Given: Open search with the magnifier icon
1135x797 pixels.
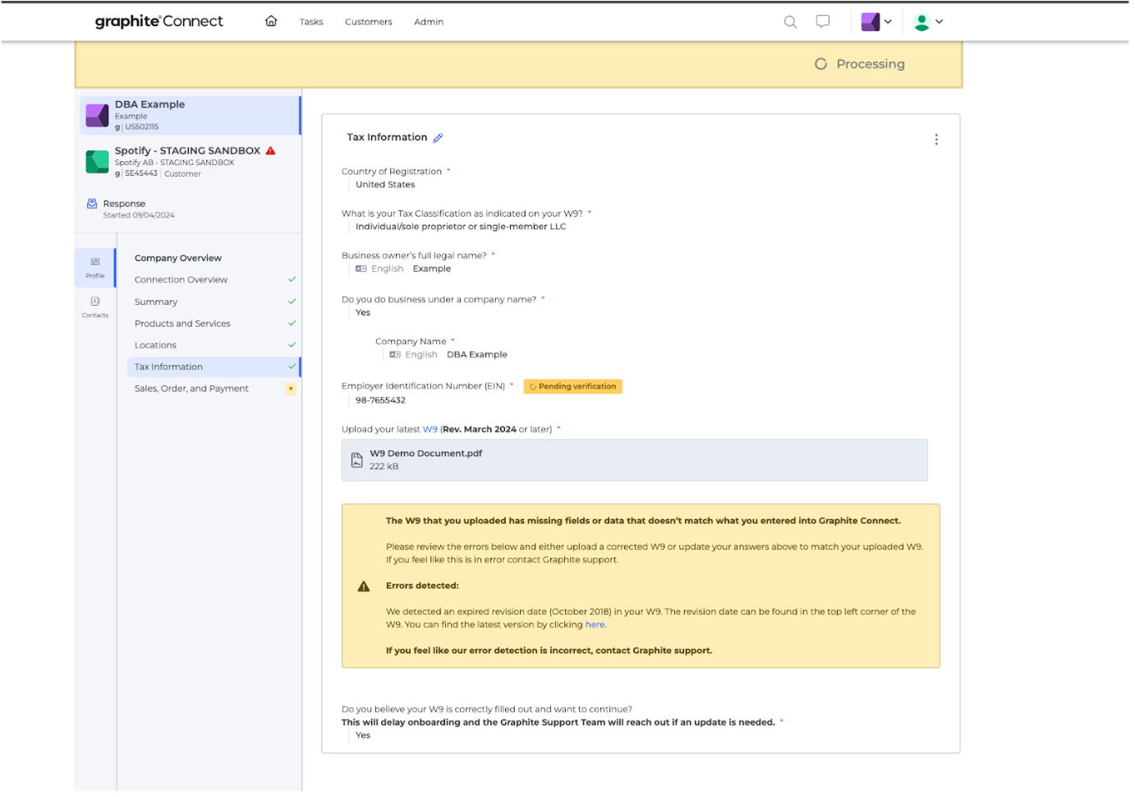Looking at the screenshot, I should point(790,22).
